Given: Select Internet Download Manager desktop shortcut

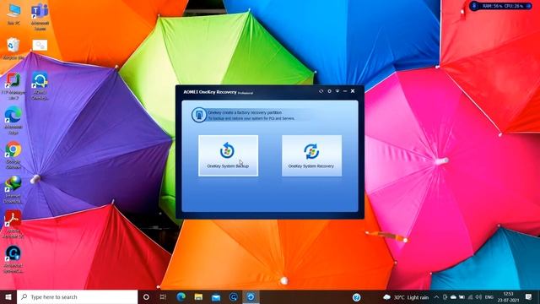Looking at the screenshot, I should [x=13, y=189].
